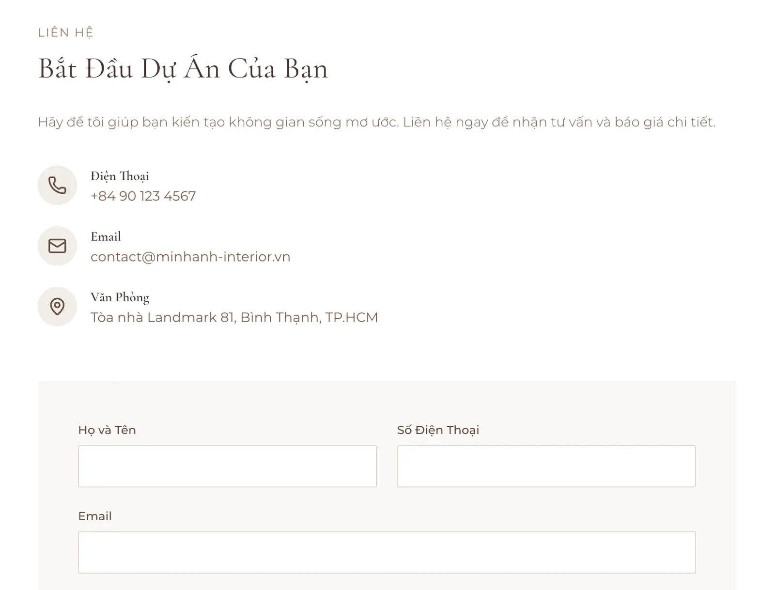
Task: Click the Email title beside envelope icon
Action: click(106, 237)
